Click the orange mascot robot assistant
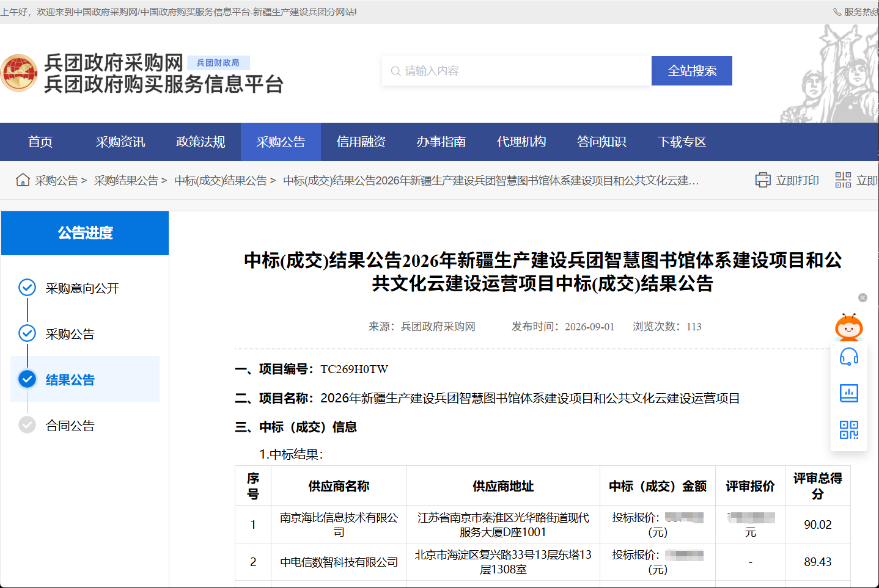This screenshot has height=588, width=879. (849, 327)
